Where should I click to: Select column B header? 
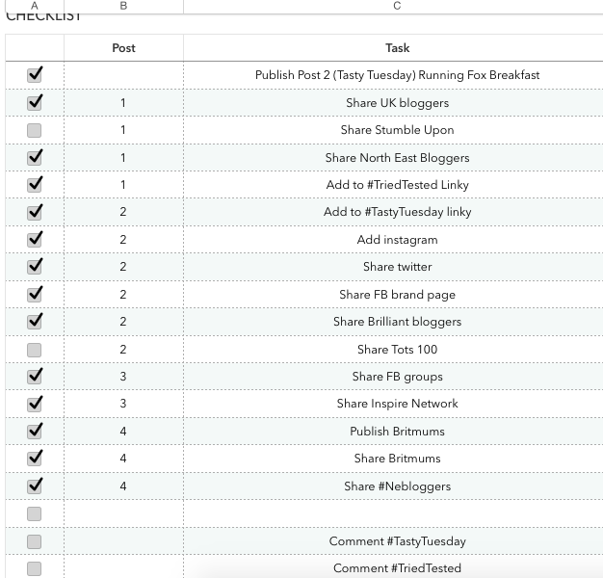click(x=123, y=6)
